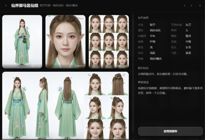Image resolution: width=205 pixels, height=140 pixels.
Task: Select the 文化区域 value 东方
Action: (188, 25)
